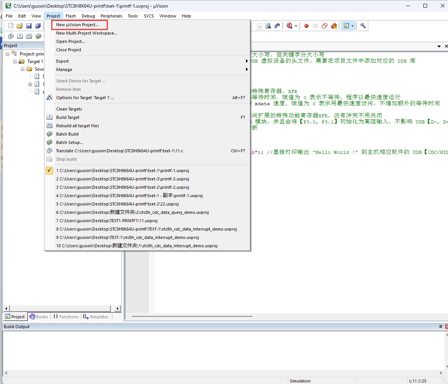This screenshot has width=448, height=384.
Task: Choose Clean Targets menu entry
Action: click(x=69, y=109)
